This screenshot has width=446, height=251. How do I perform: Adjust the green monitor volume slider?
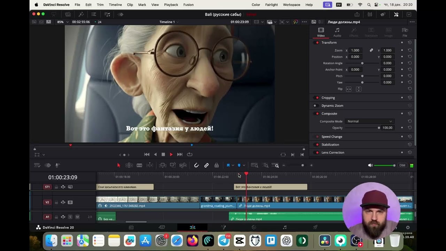[x=385, y=165]
